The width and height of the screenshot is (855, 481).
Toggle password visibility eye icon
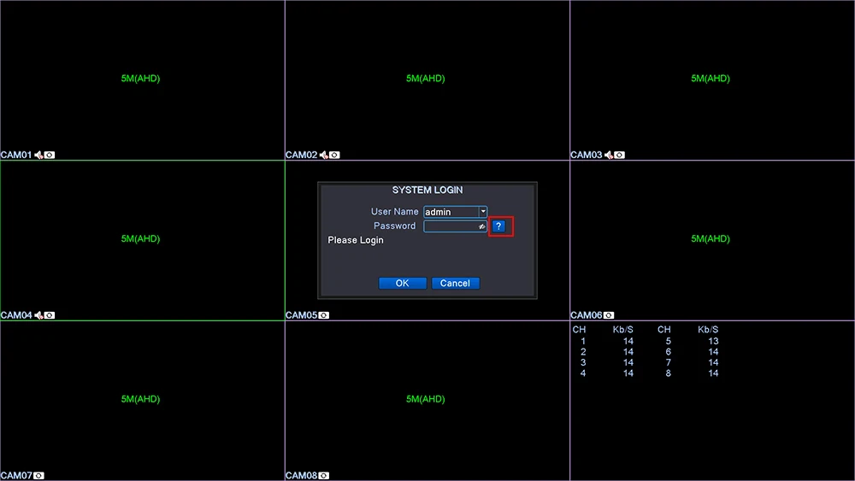point(481,226)
